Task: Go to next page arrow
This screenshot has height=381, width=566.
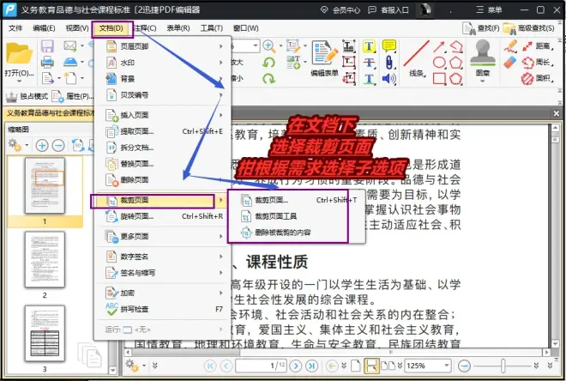Action: point(296,366)
